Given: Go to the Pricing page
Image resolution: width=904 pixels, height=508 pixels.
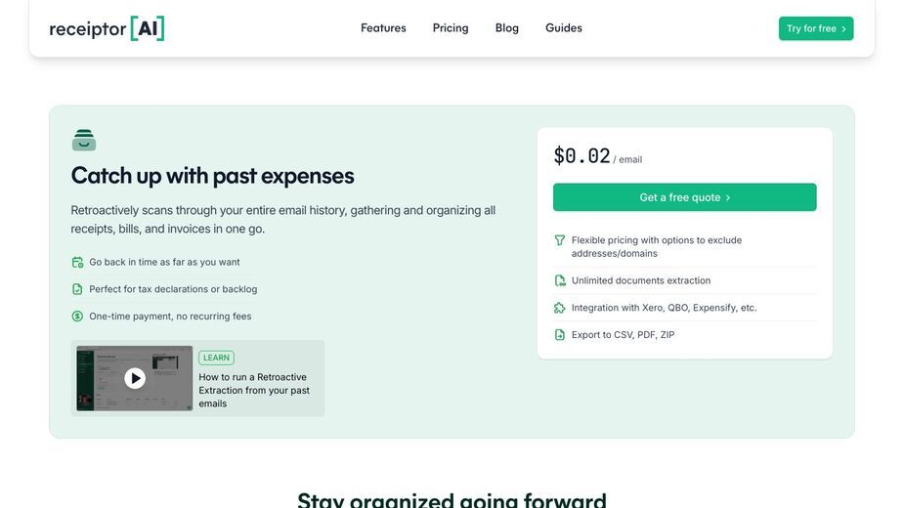Looking at the screenshot, I should coord(451,27).
